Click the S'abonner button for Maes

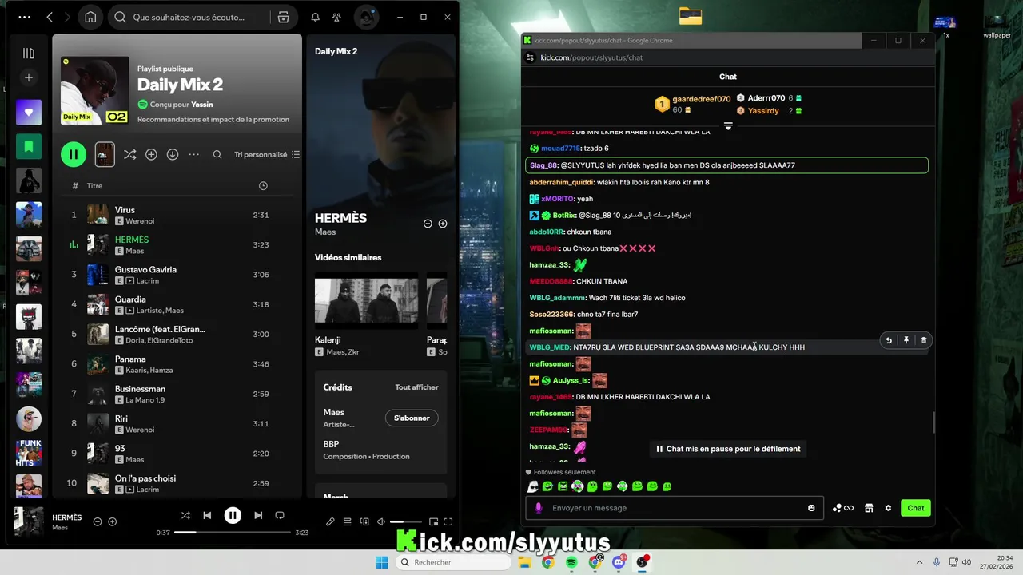click(x=412, y=418)
